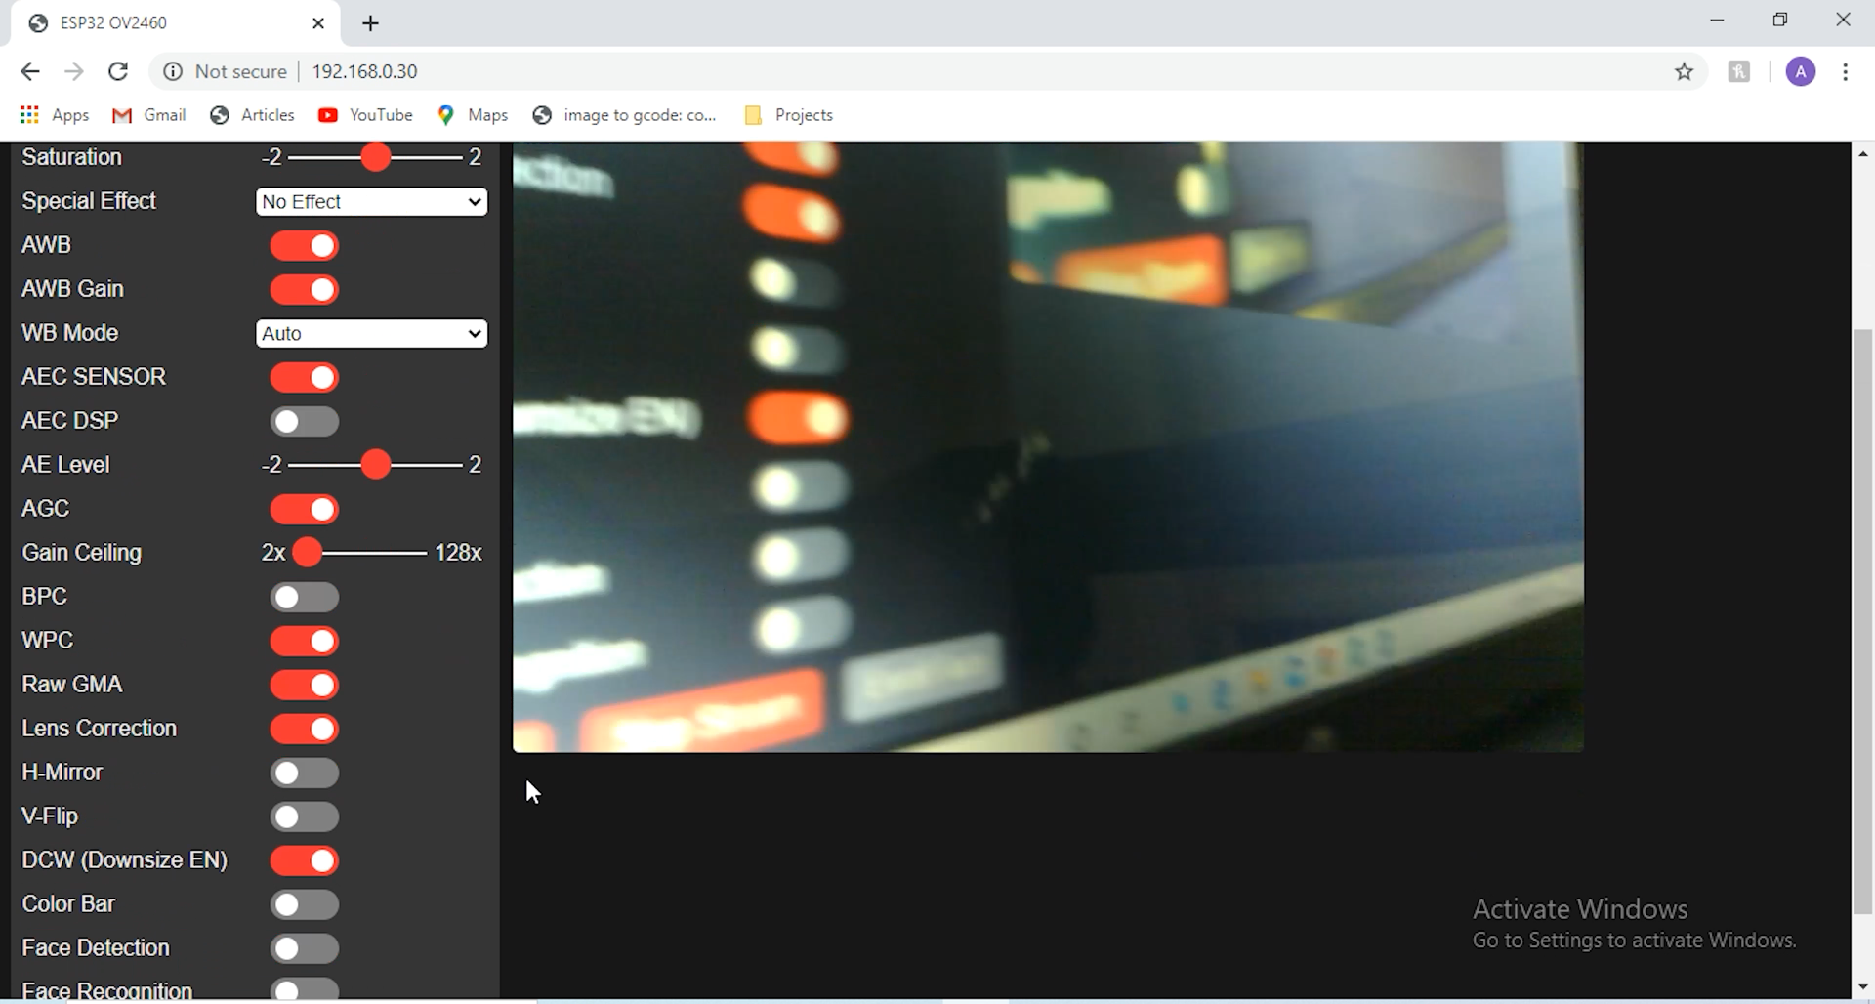Screen dimensions: 1875x1004
Task: Click the forward navigation arrow
Action: point(74,71)
